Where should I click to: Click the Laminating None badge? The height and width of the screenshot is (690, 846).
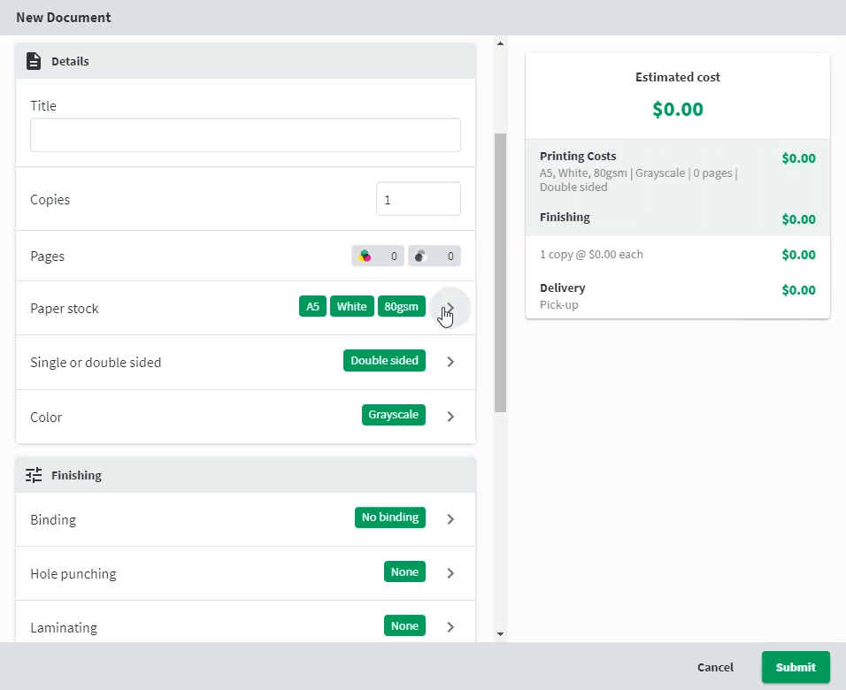coord(404,625)
